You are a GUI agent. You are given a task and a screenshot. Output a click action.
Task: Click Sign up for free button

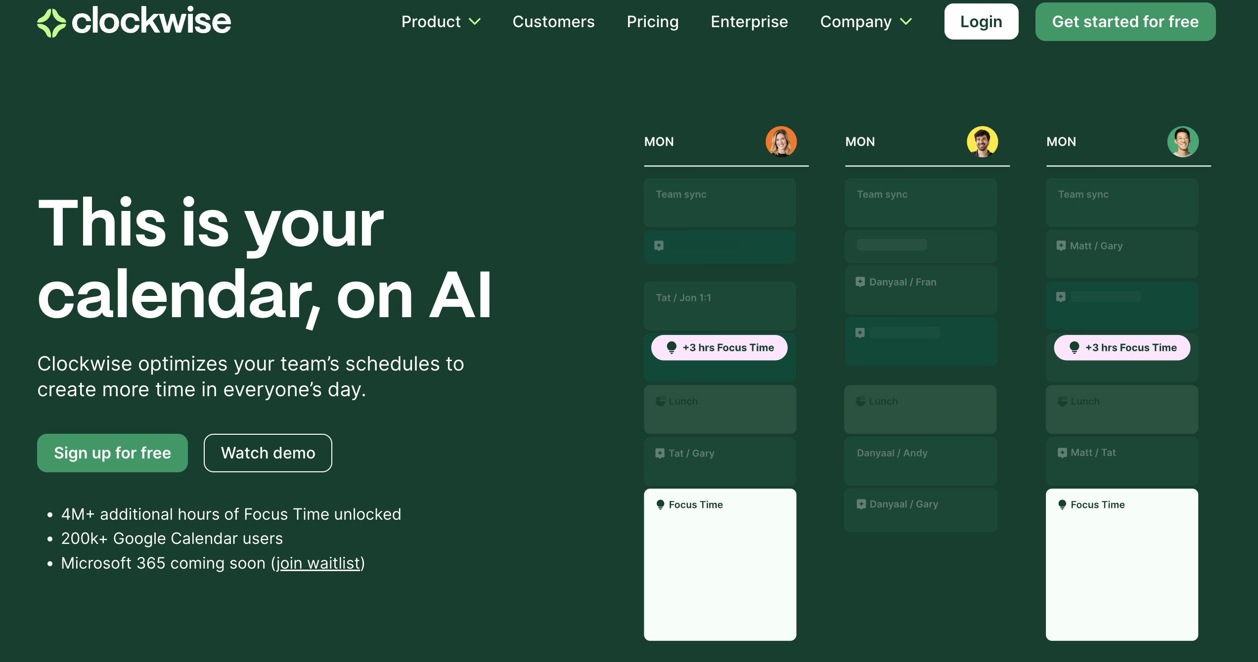(x=112, y=453)
